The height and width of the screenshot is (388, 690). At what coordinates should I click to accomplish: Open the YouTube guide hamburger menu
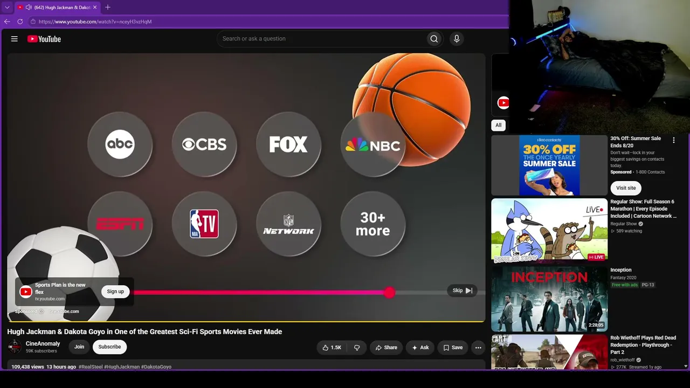click(x=15, y=39)
